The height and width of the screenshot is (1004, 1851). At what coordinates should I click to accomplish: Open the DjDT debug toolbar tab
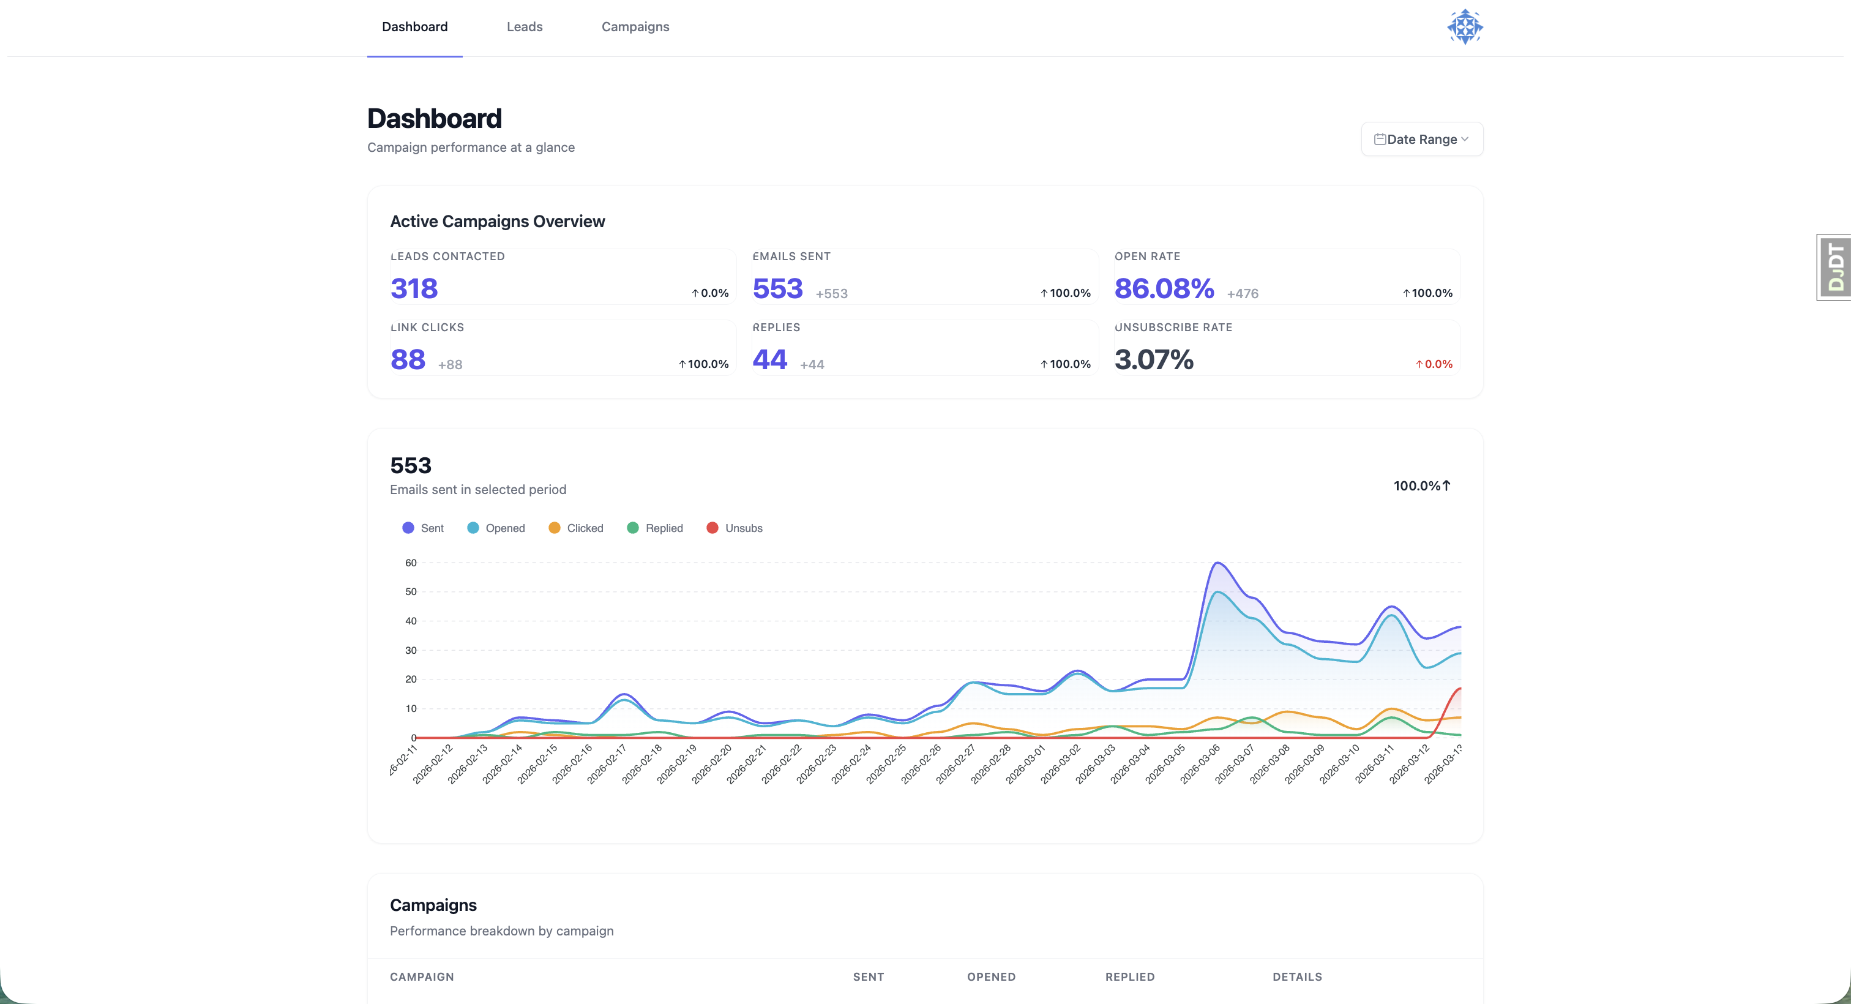pyautogui.click(x=1834, y=267)
